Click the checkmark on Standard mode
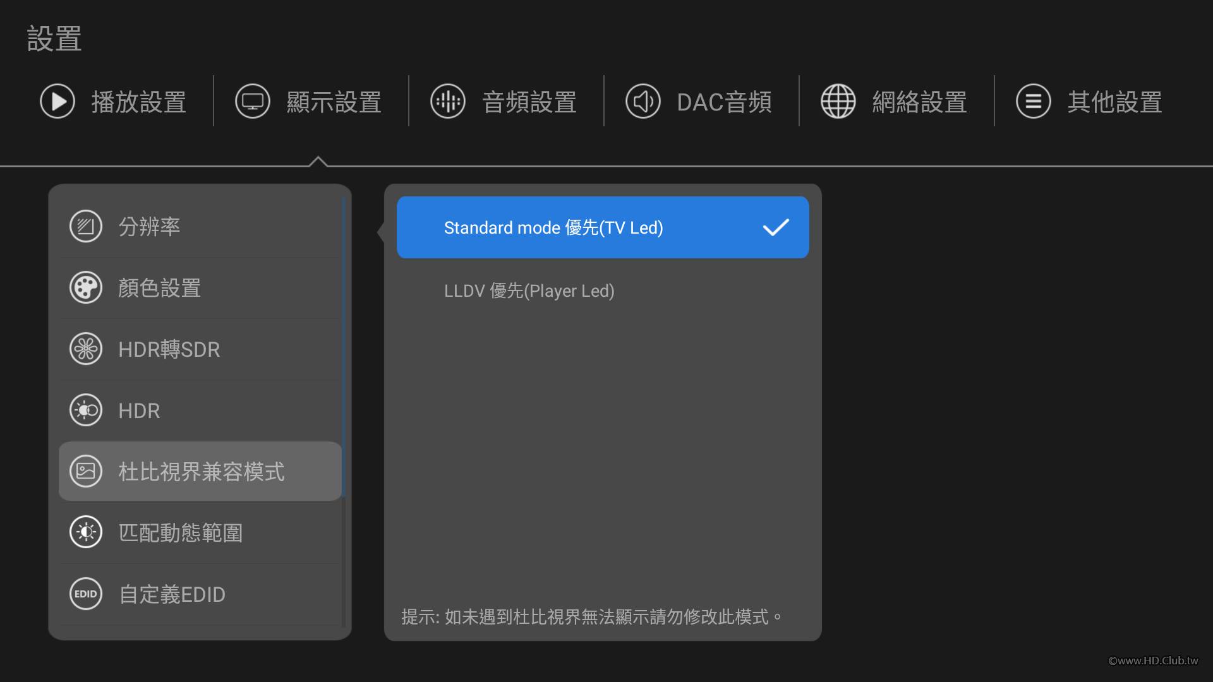Screen dimensions: 1213x682 click(x=776, y=227)
